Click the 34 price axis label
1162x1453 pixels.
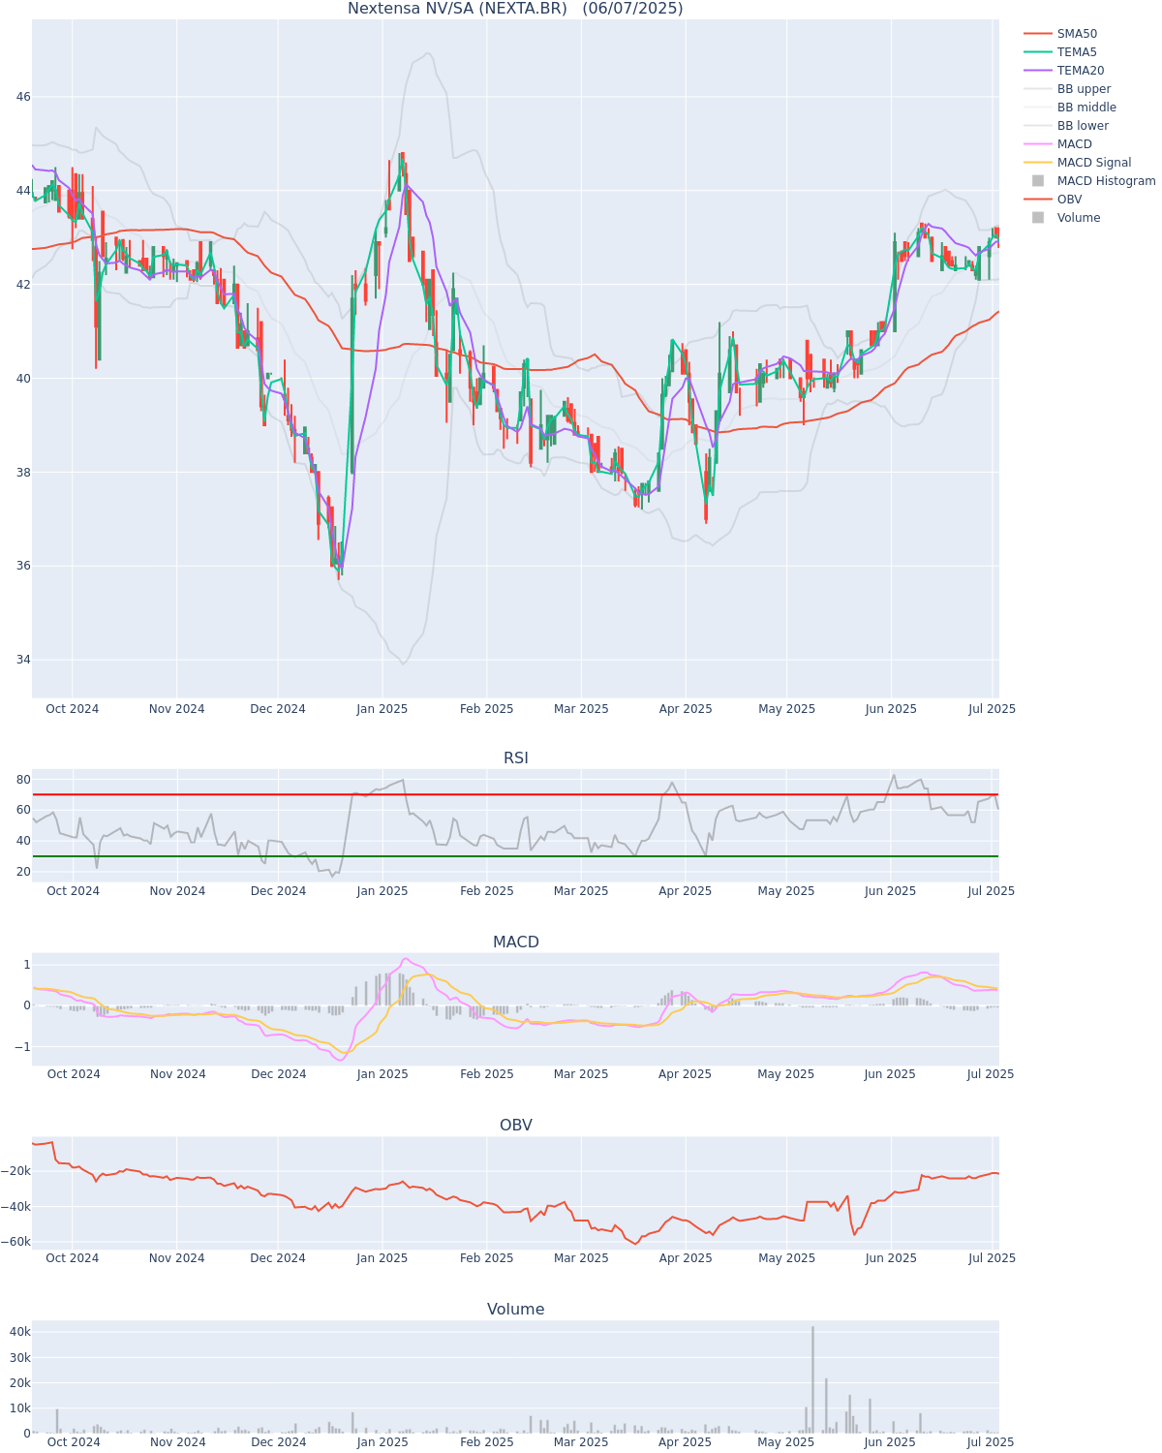pyautogui.click(x=22, y=660)
